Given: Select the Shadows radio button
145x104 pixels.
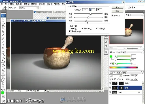Looking at the screenshot, I should pos(70,28).
